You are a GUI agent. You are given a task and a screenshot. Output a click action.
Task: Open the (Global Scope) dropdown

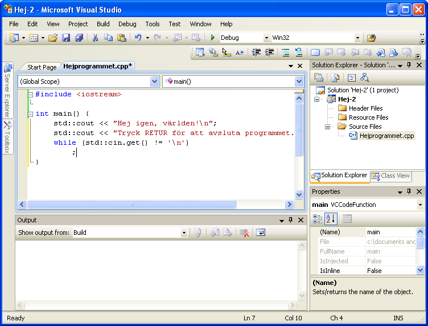[x=154, y=81]
